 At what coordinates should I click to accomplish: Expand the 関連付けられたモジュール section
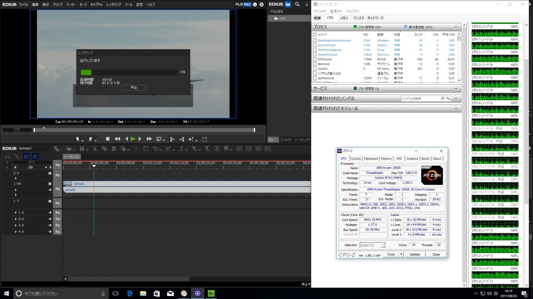(456, 108)
